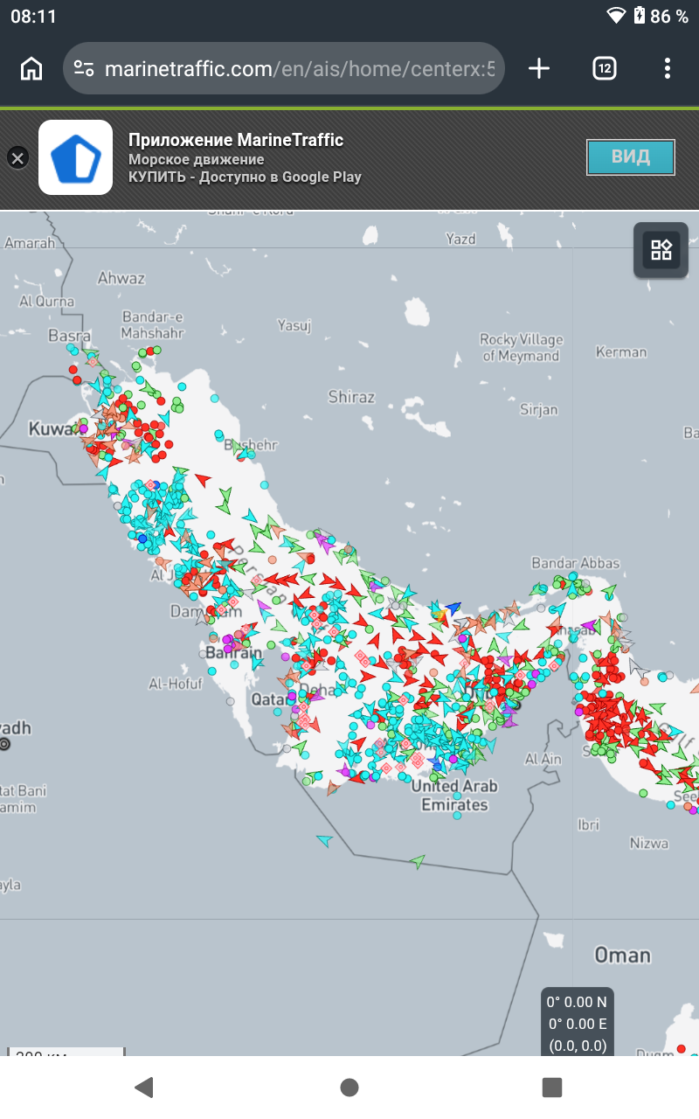Tap the Android home navigation button
Image resolution: width=699 pixels, height=1119 pixels.
point(349,1087)
